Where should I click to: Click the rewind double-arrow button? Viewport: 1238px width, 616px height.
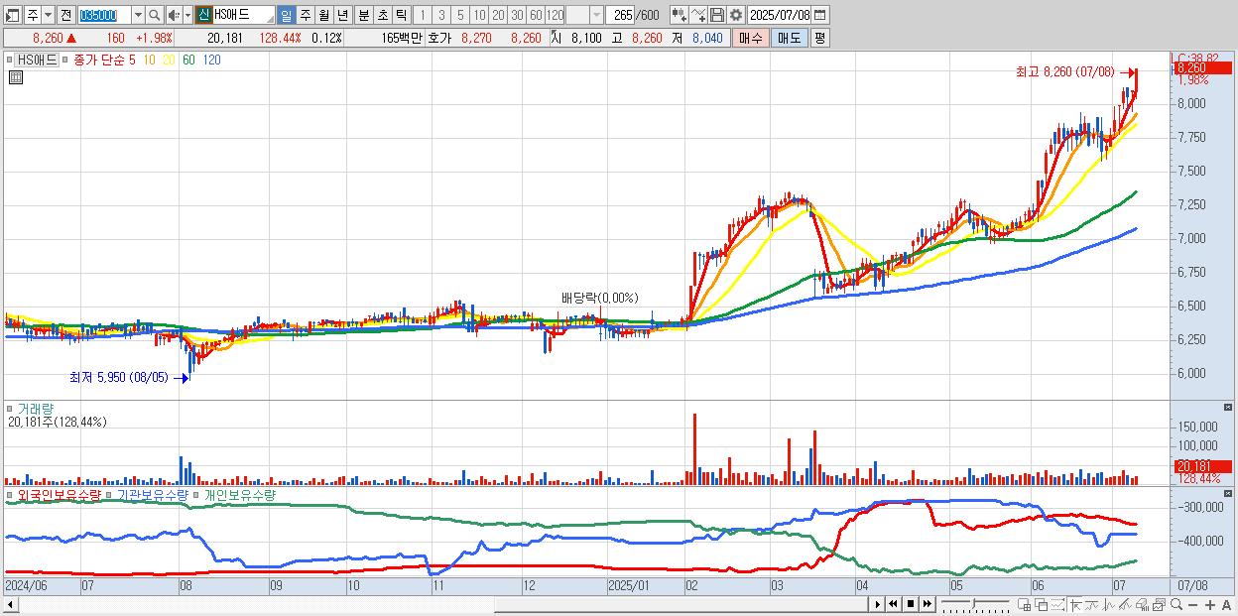tap(893, 604)
